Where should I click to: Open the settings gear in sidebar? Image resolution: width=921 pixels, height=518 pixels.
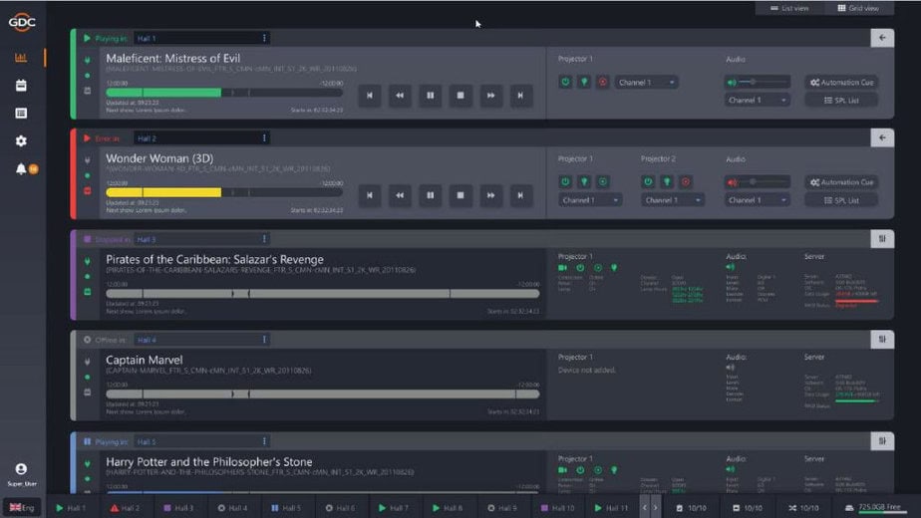21,140
